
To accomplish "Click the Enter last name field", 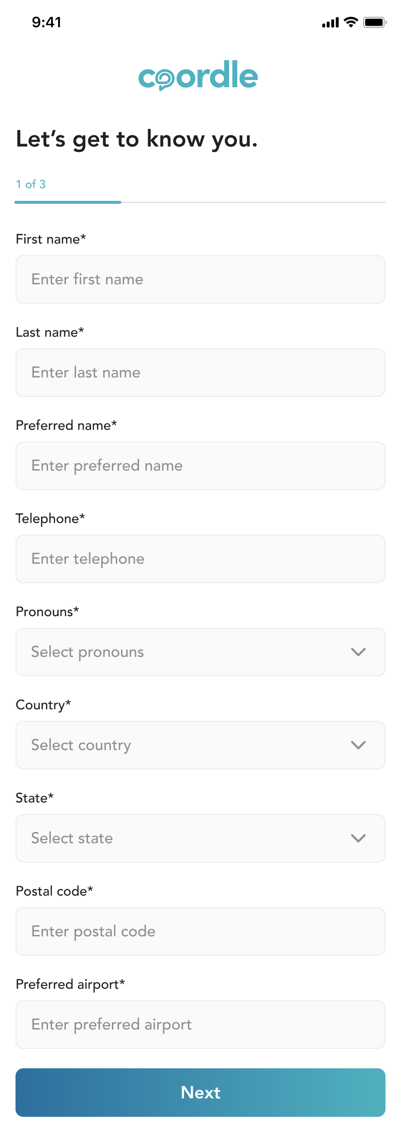I will [x=200, y=373].
